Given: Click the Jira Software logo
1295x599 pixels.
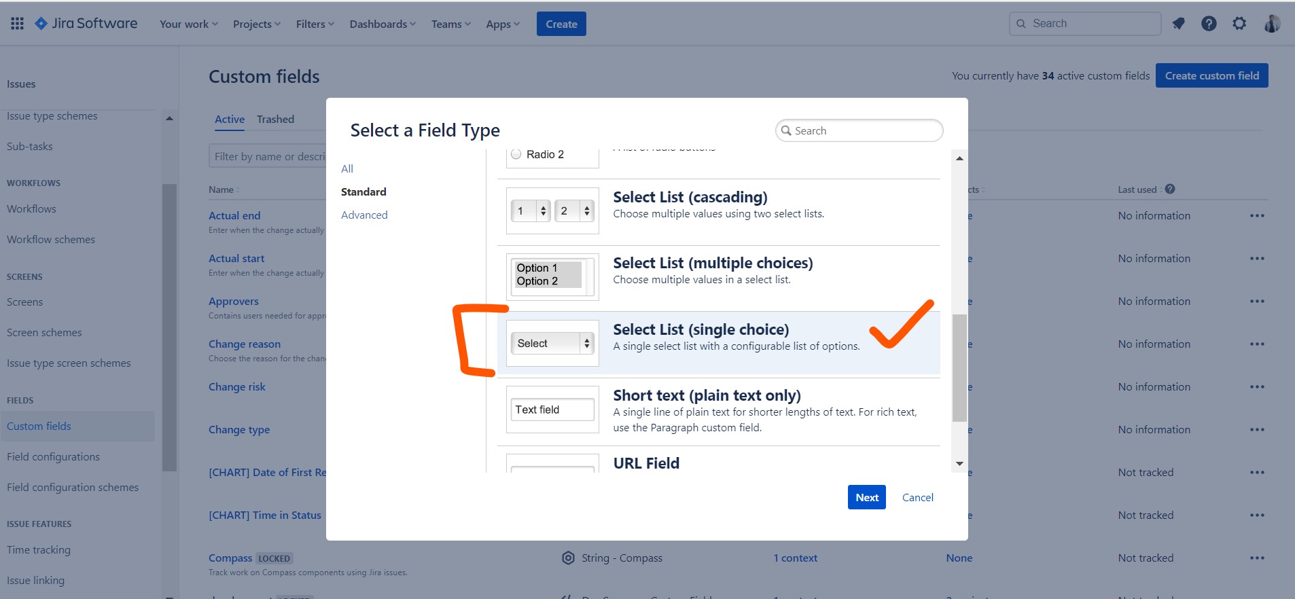Looking at the screenshot, I should [x=86, y=24].
